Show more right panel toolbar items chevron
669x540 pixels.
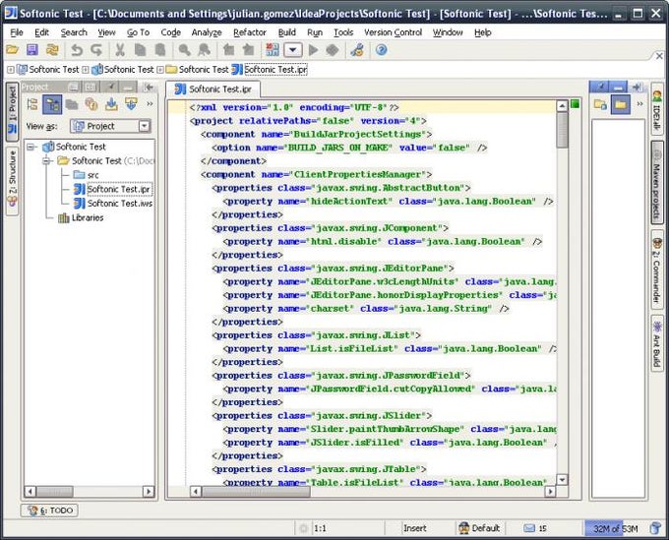pyautogui.click(x=639, y=103)
